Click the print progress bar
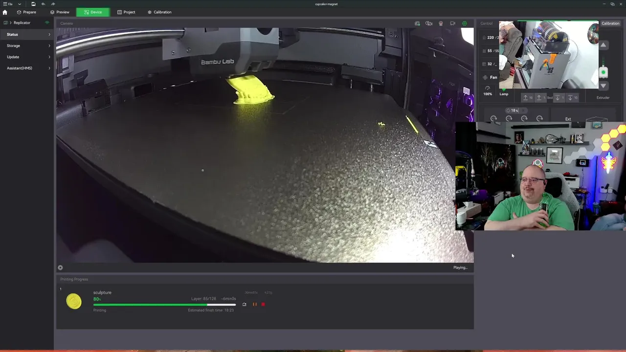 [164, 305]
